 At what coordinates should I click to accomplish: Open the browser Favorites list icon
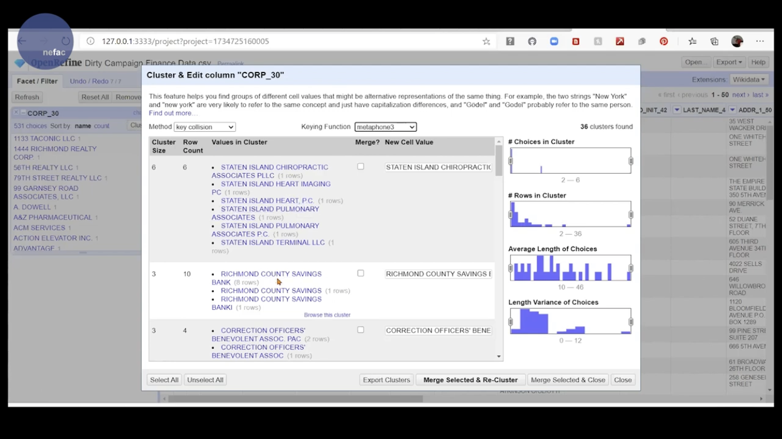692,42
